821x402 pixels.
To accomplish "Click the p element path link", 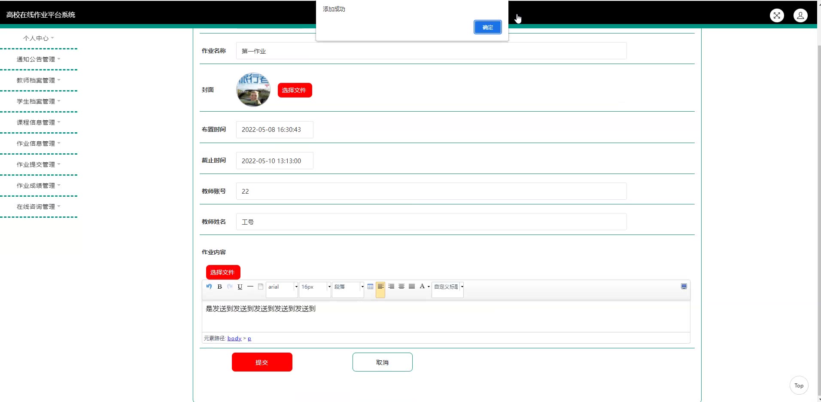I will pyautogui.click(x=249, y=338).
